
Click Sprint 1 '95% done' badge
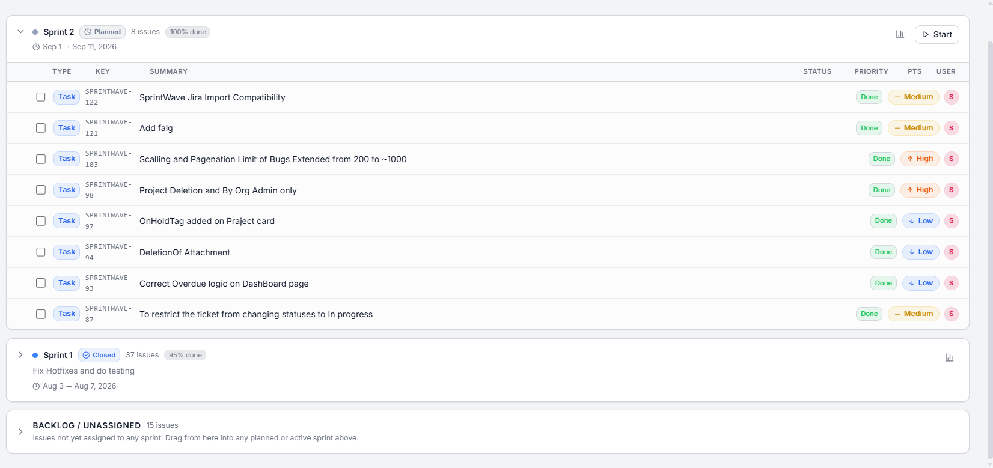pyautogui.click(x=185, y=355)
